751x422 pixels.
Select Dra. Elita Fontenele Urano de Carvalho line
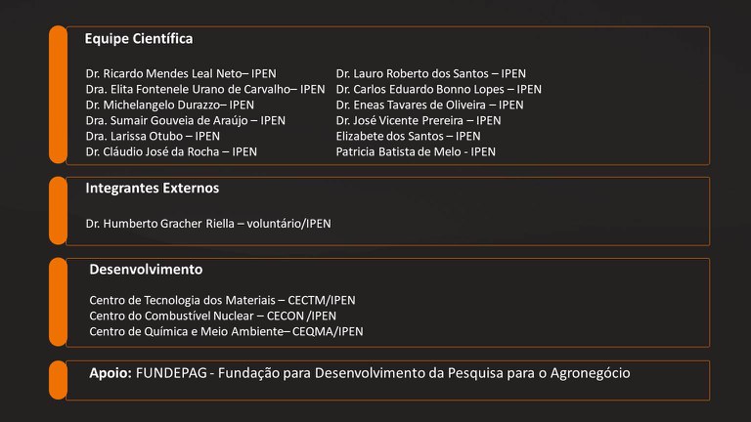(205, 89)
